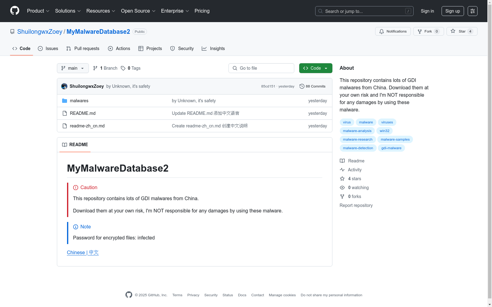Click the eye icon beside 0 watching
The width and height of the screenshot is (492, 307).
pyautogui.click(x=342, y=188)
